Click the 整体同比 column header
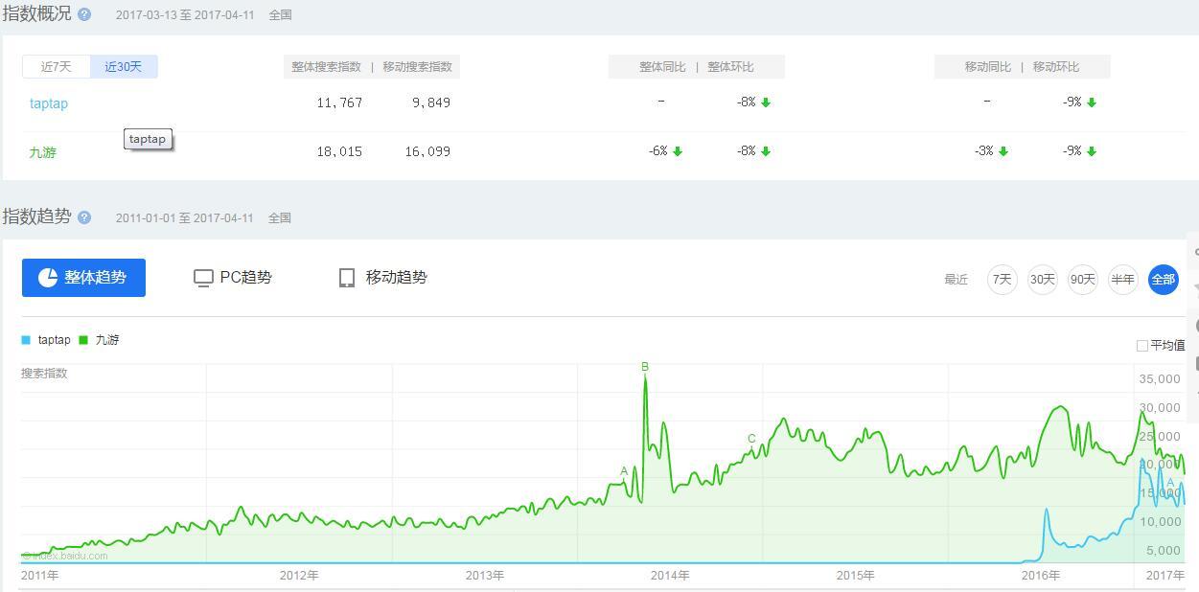Screen dimensions: 1199x592 (x=662, y=67)
